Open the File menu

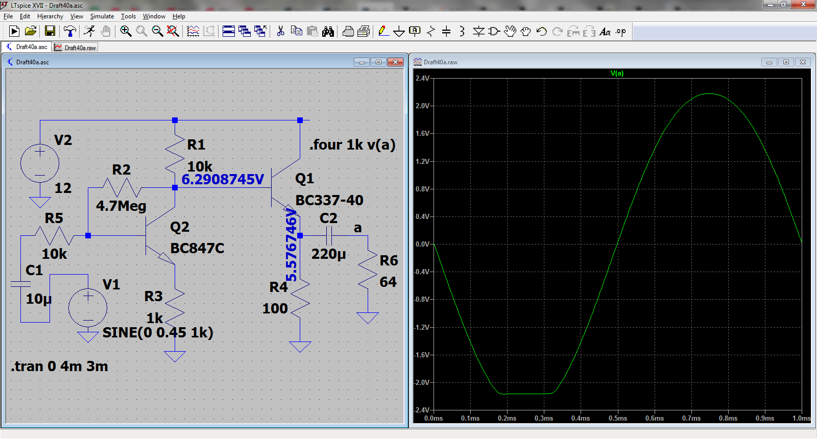(x=8, y=16)
